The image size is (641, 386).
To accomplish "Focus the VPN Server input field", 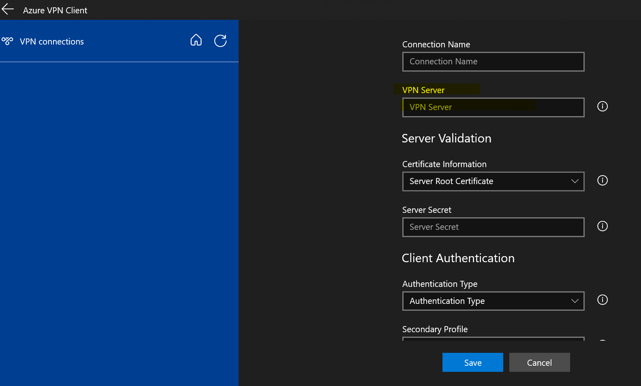I will (493, 107).
